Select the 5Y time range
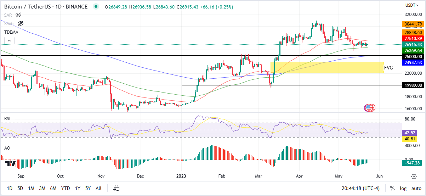The image size is (426, 196). [x=88, y=188]
